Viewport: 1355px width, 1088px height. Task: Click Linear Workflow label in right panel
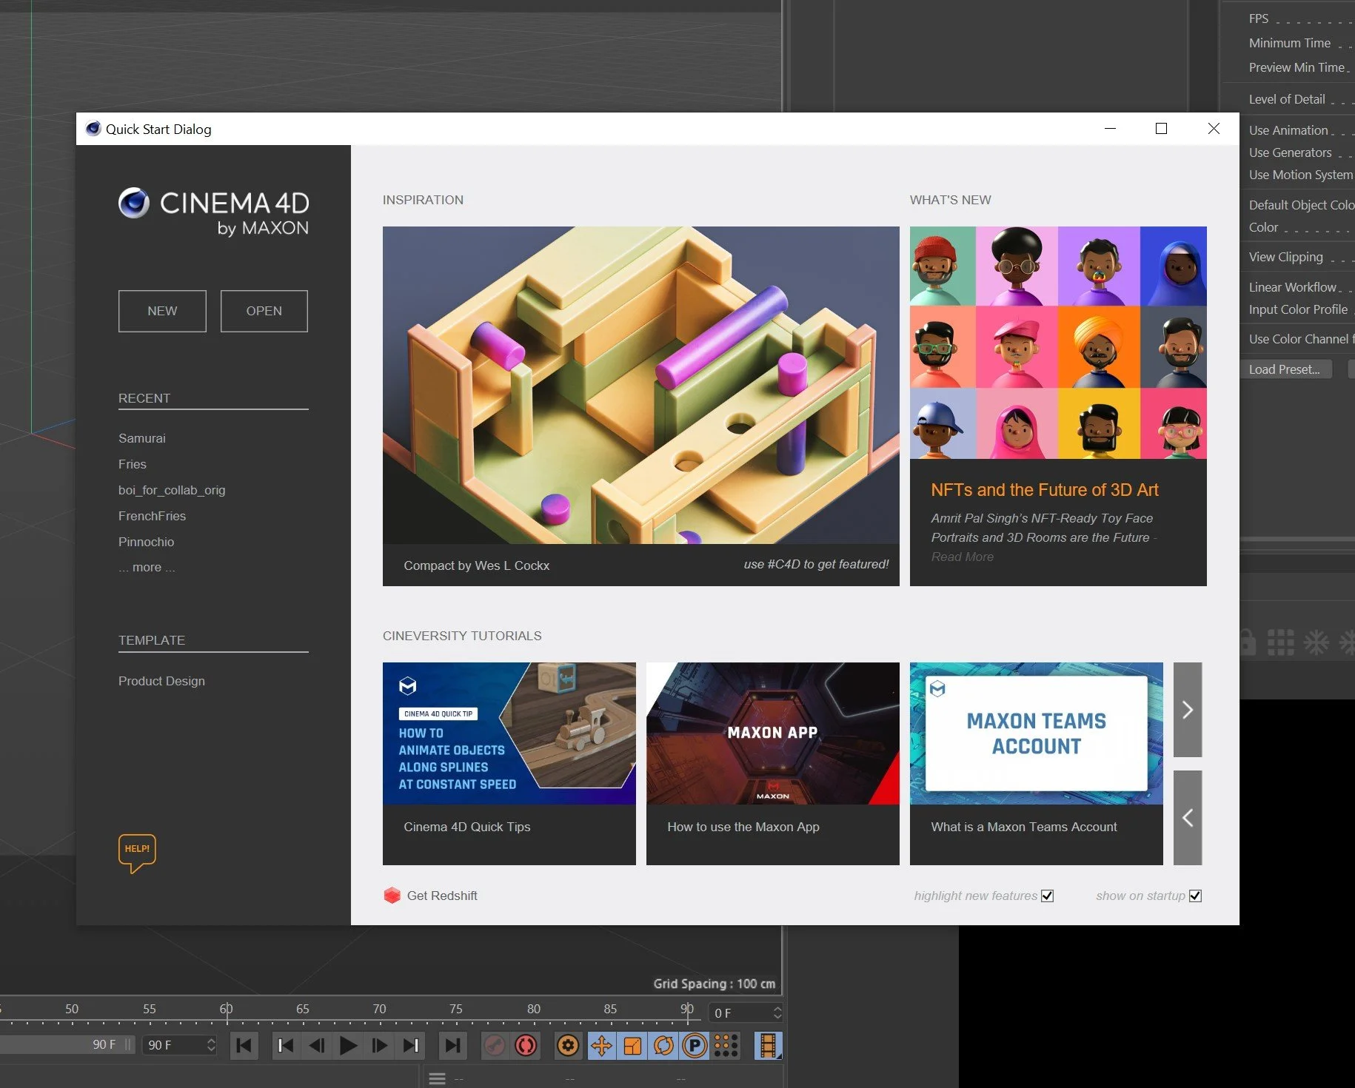[1292, 287]
